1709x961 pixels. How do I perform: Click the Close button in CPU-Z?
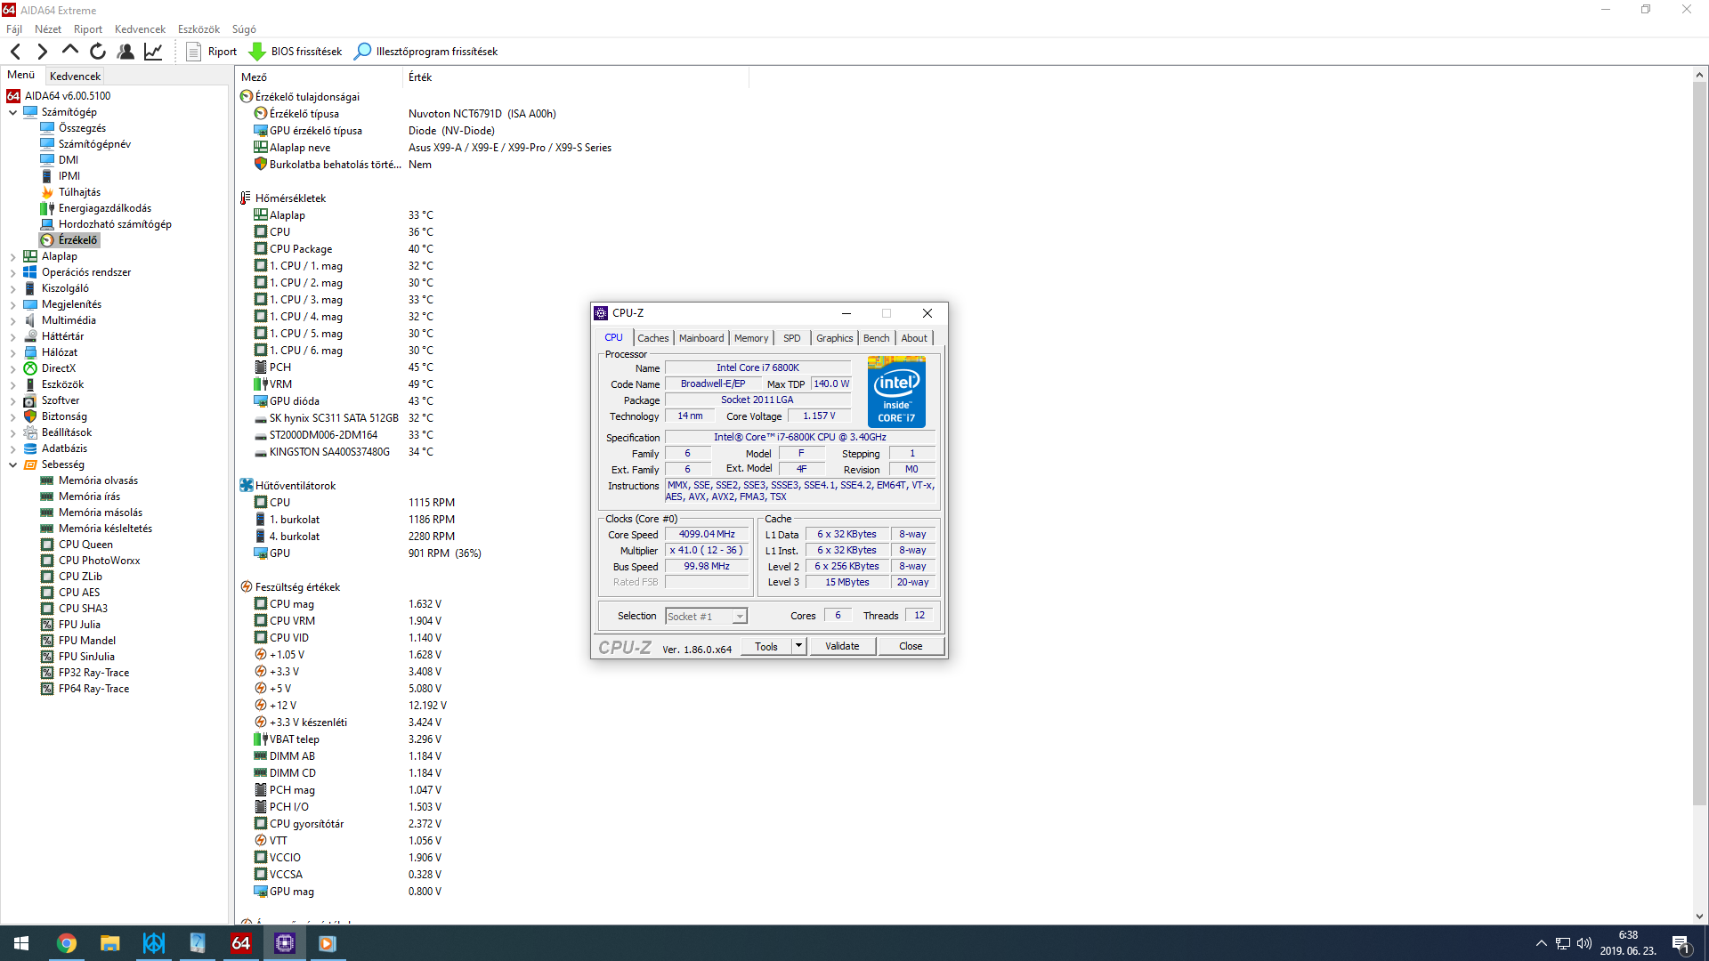click(911, 646)
